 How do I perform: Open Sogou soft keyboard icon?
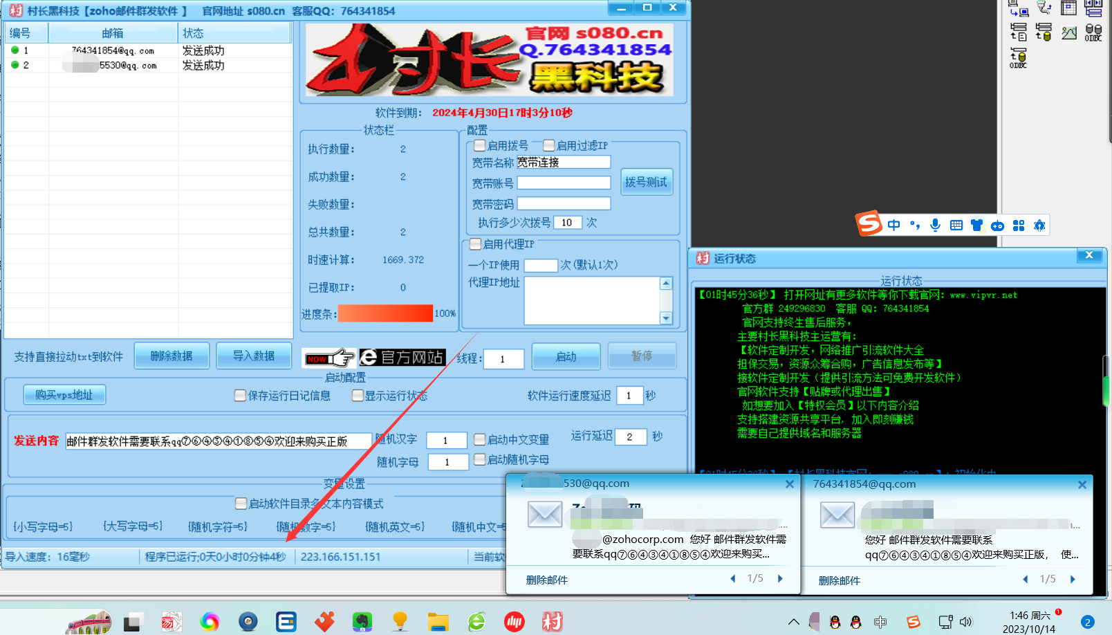click(956, 225)
